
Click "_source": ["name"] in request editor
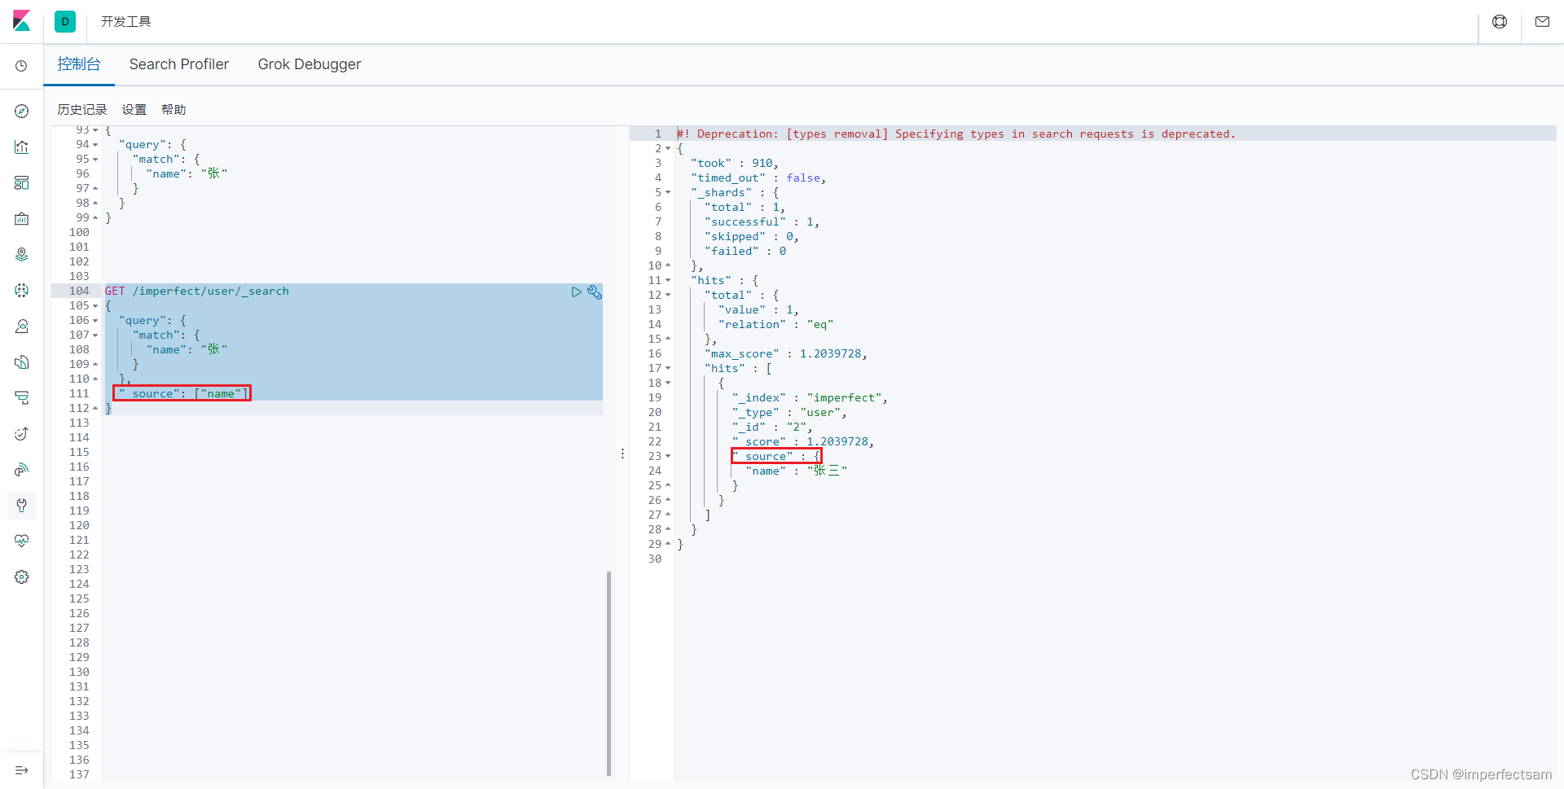(x=182, y=394)
